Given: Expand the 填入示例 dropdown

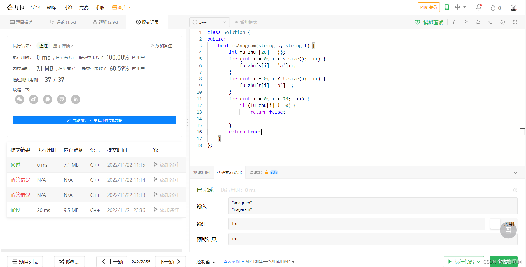Looking at the screenshot, I should point(234,262).
